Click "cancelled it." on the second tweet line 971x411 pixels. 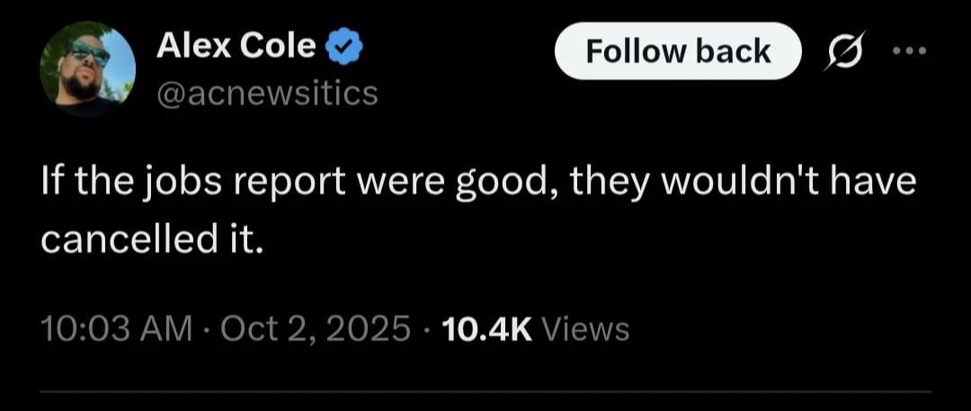click(x=153, y=241)
